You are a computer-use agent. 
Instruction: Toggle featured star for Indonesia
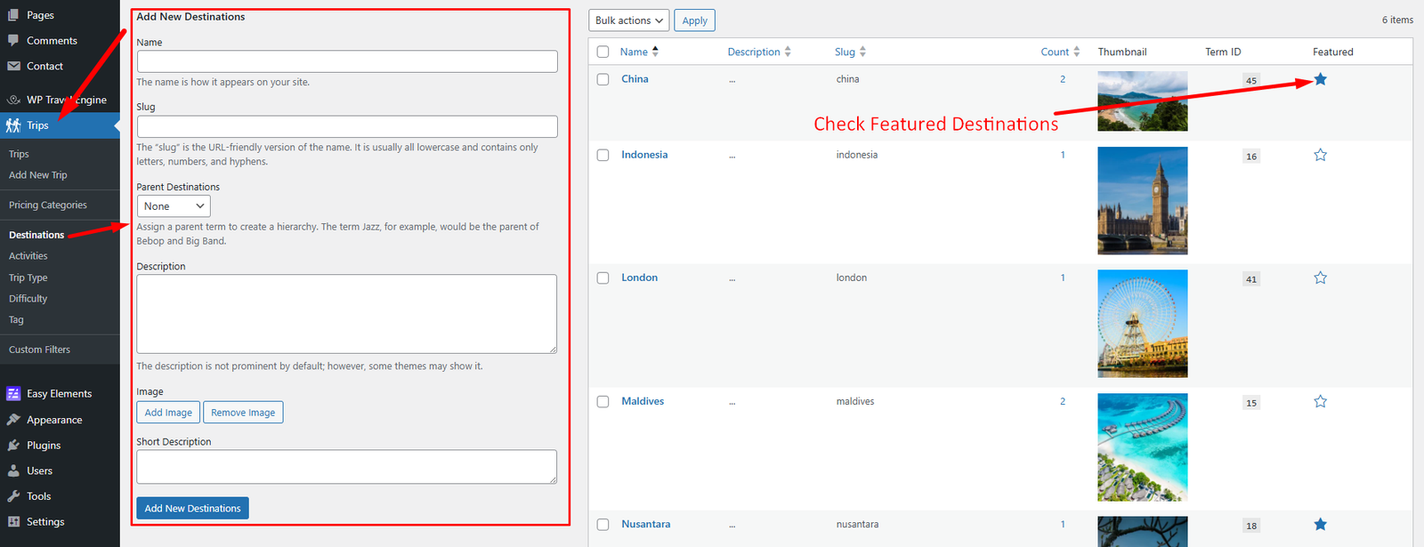(x=1320, y=156)
